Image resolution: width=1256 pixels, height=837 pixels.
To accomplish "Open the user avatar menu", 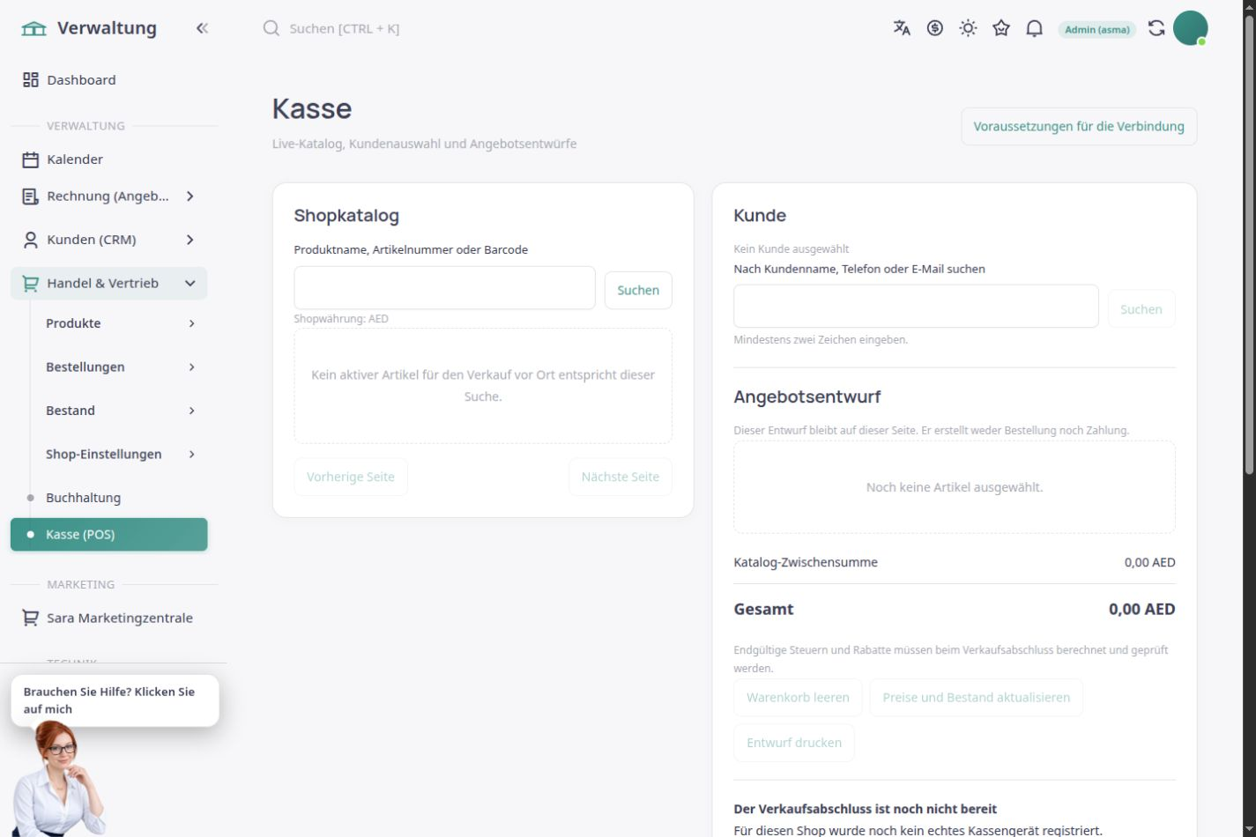I will coord(1190,28).
